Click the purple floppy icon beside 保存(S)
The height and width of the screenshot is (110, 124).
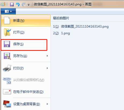point(7,44)
